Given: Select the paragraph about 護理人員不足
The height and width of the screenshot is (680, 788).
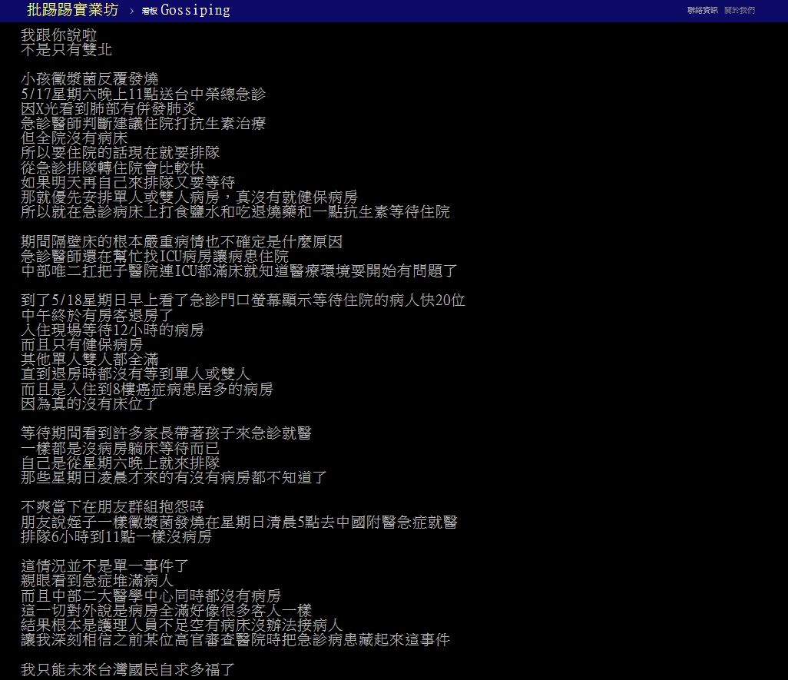Looking at the screenshot, I should tap(154, 625).
